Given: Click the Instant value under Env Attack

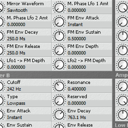Looking at the screenshot, I should (x=15, y=118).
